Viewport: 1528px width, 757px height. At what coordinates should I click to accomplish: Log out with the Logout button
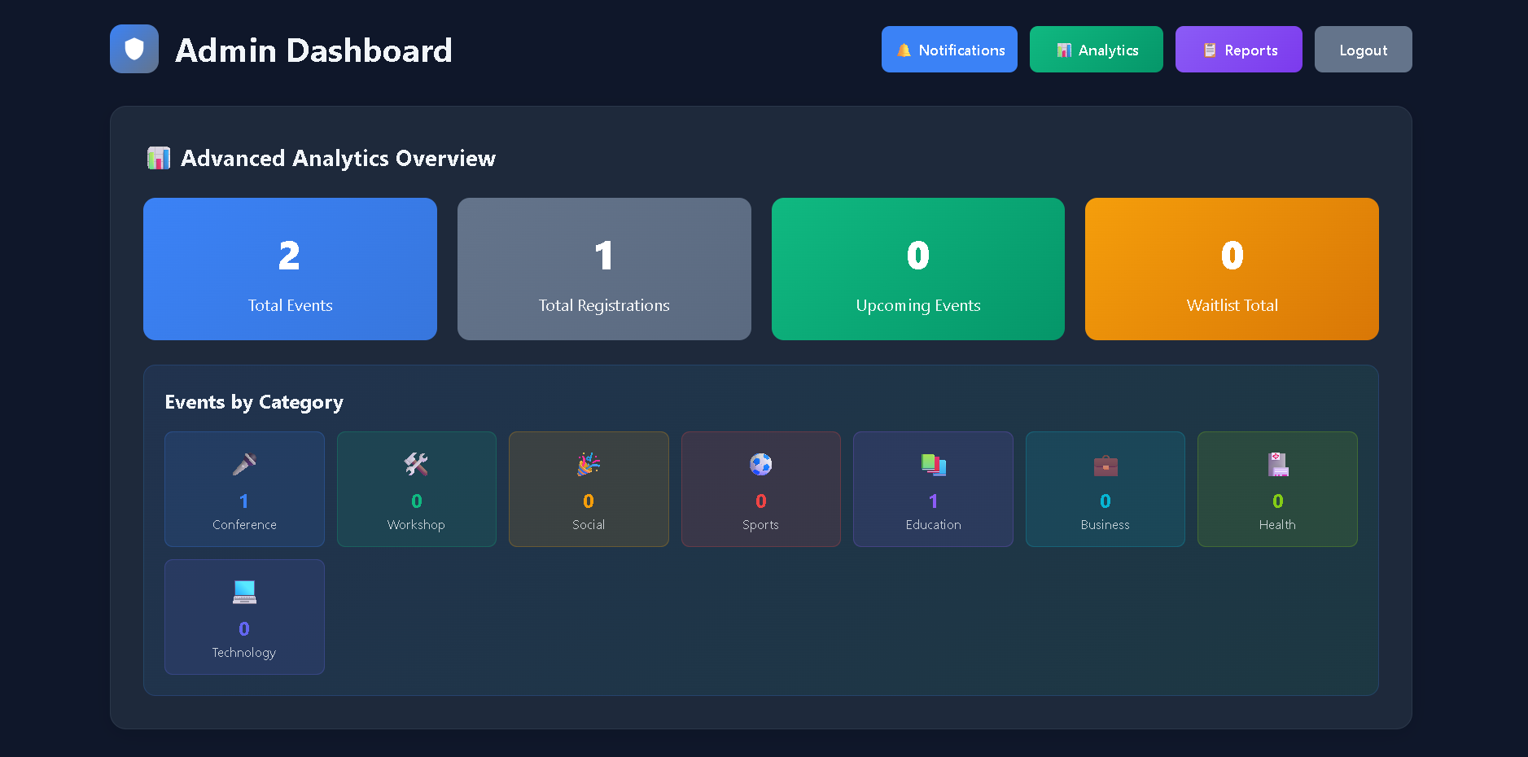tap(1363, 50)
